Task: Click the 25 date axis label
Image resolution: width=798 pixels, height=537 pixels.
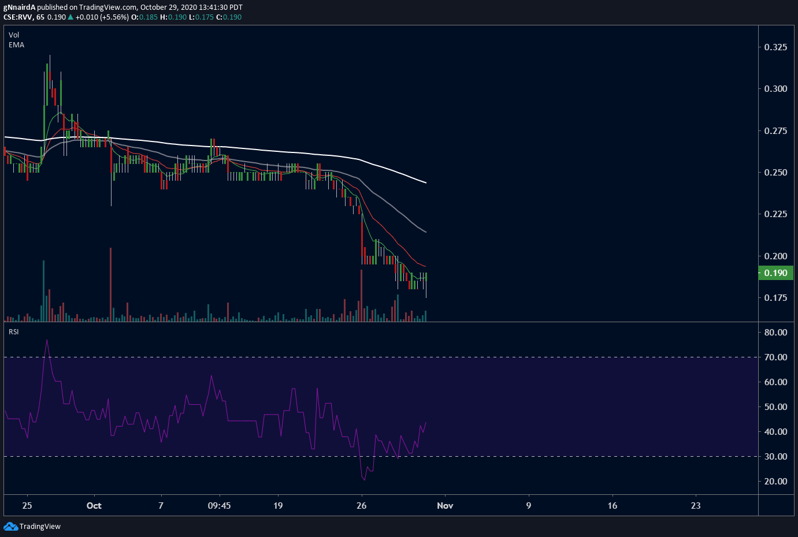Action: (27, 506)
